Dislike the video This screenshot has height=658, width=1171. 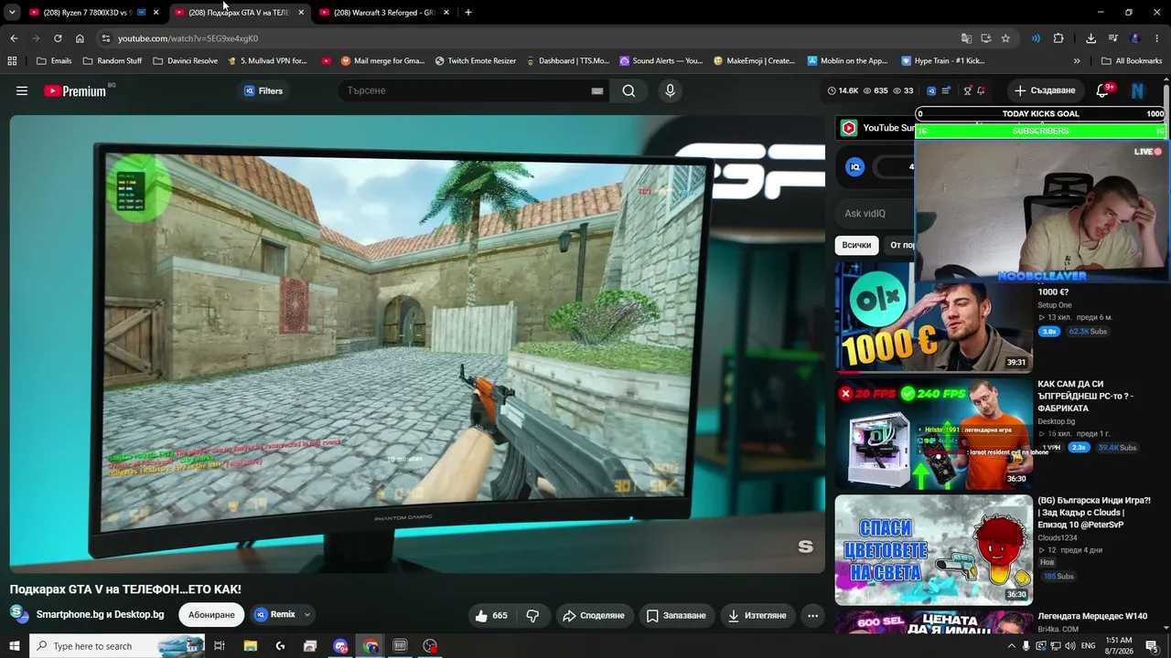point(532,615)
